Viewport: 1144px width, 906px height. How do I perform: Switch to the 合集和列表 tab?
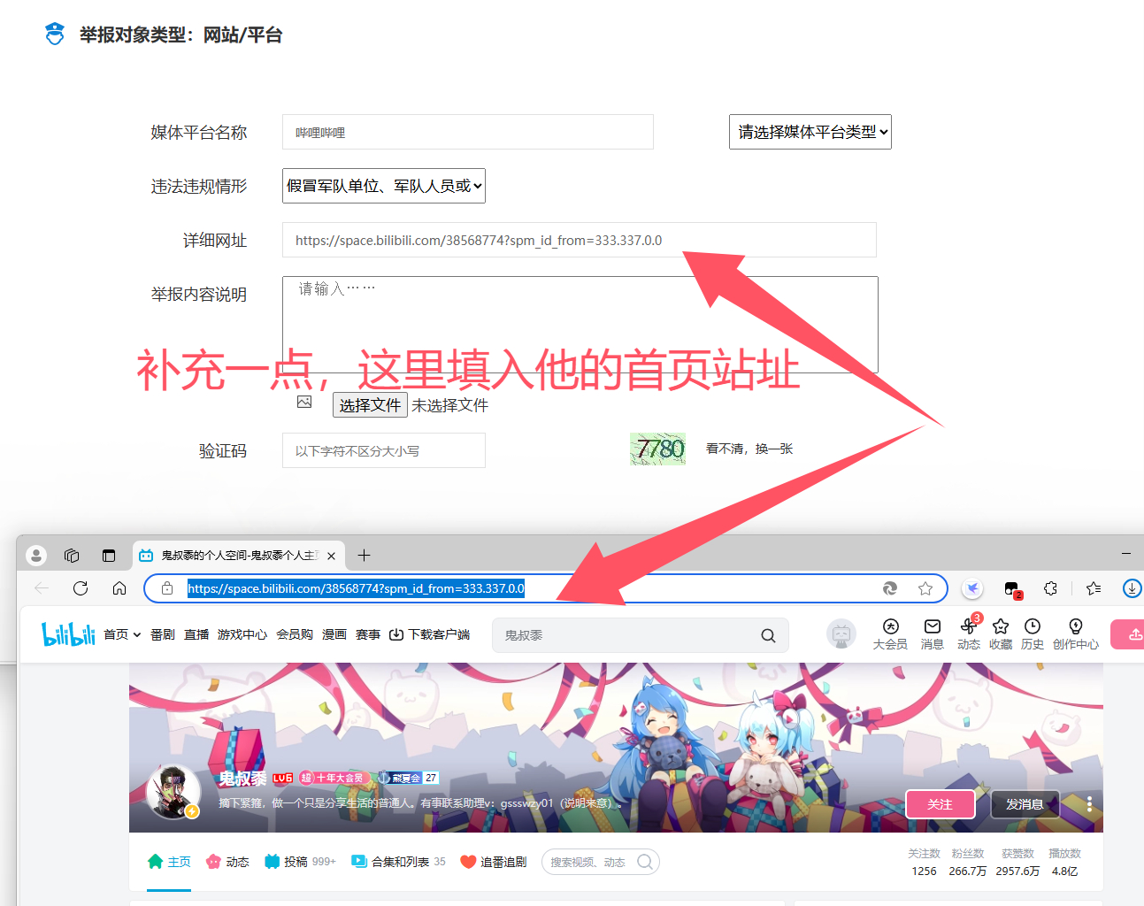398,862
